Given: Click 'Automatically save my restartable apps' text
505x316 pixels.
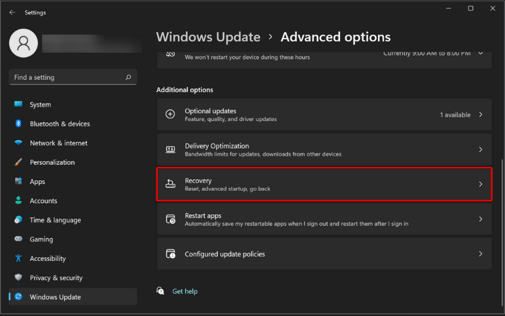Looking at the screenshot, I should 297,224.
